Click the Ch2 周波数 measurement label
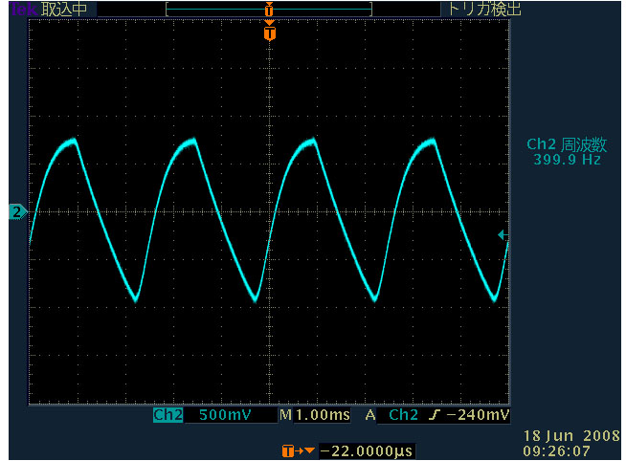626x461 pixels. [567, 144]
